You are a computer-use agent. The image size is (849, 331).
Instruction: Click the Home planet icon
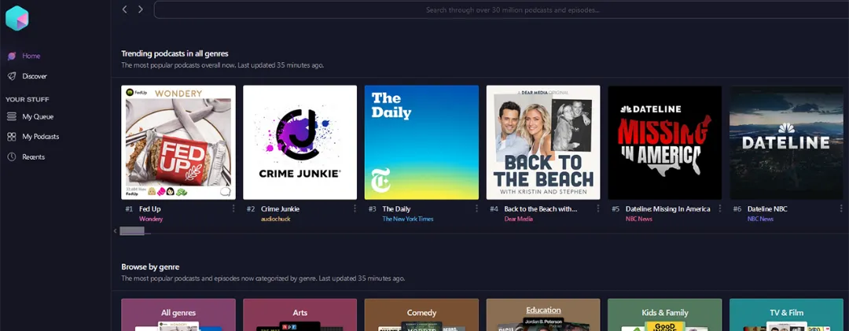coord(11,56)
